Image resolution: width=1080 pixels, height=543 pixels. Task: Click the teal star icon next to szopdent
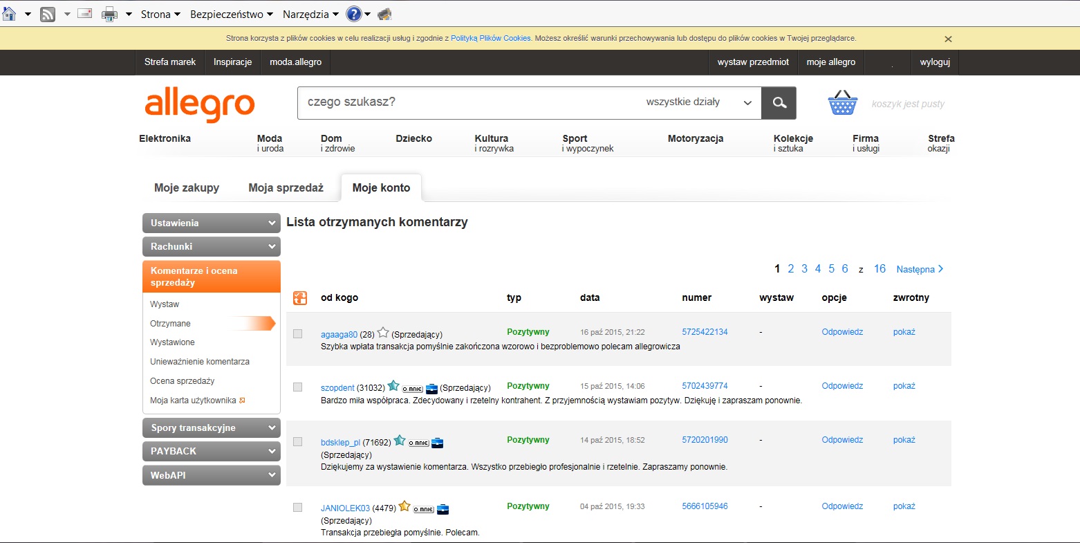(393, 386)
